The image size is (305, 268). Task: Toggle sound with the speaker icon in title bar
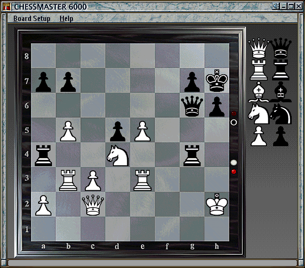(x=275, y=6)
